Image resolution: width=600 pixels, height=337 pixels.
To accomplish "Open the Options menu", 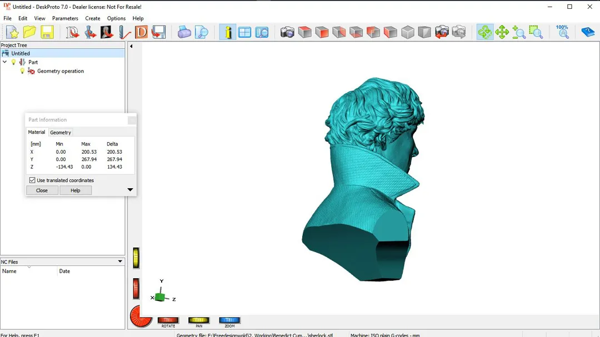I will pyautogui.click(x=116, y=18).
